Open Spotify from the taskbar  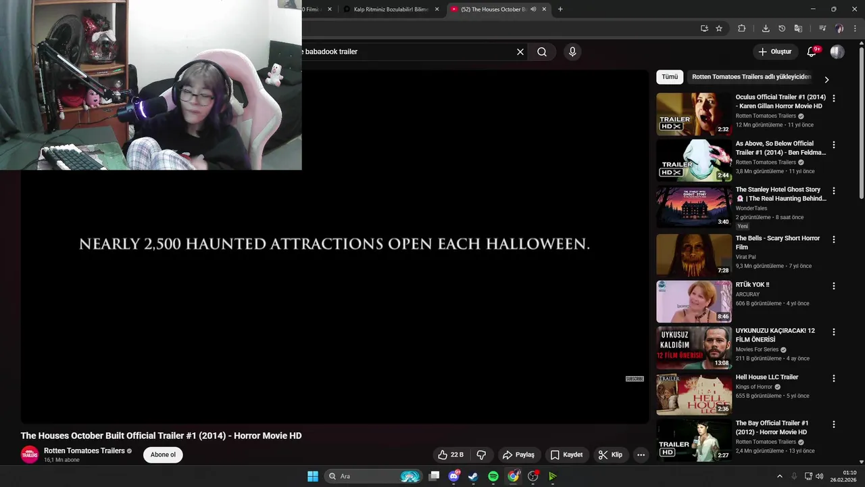pyautogui.click(x=493, y=476)
